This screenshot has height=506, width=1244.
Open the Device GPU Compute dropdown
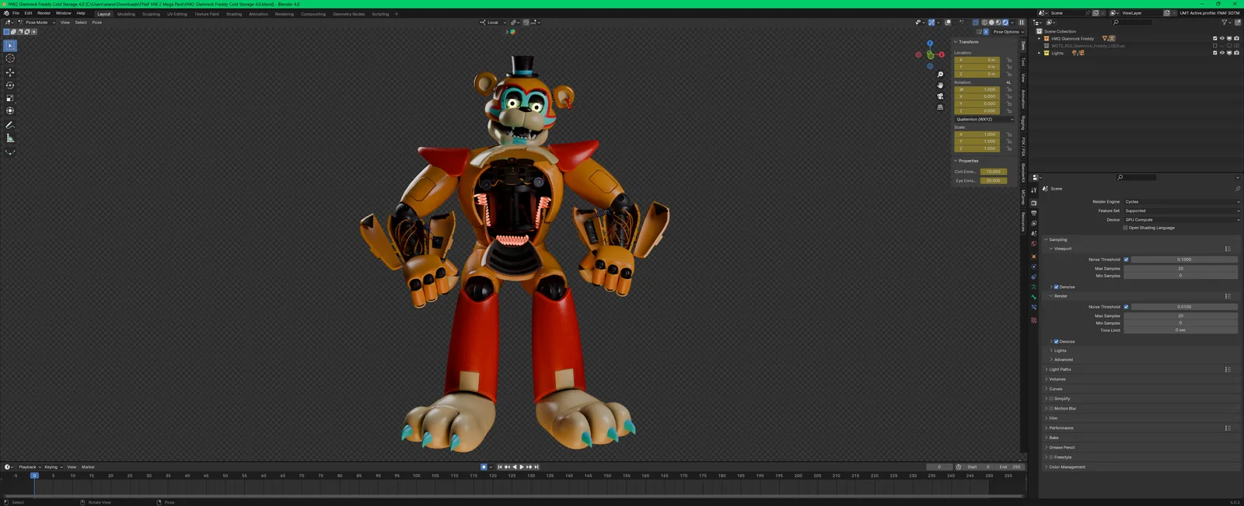coord(1181,220)
